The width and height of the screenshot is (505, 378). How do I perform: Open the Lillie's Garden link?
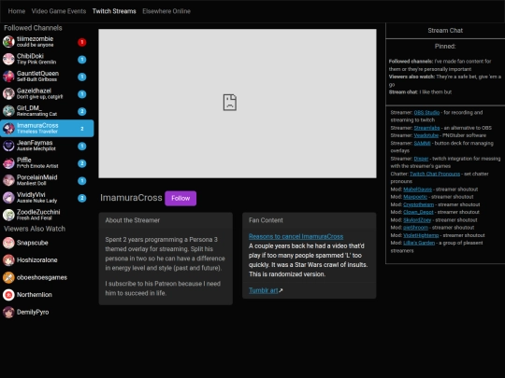coord(419,243)
